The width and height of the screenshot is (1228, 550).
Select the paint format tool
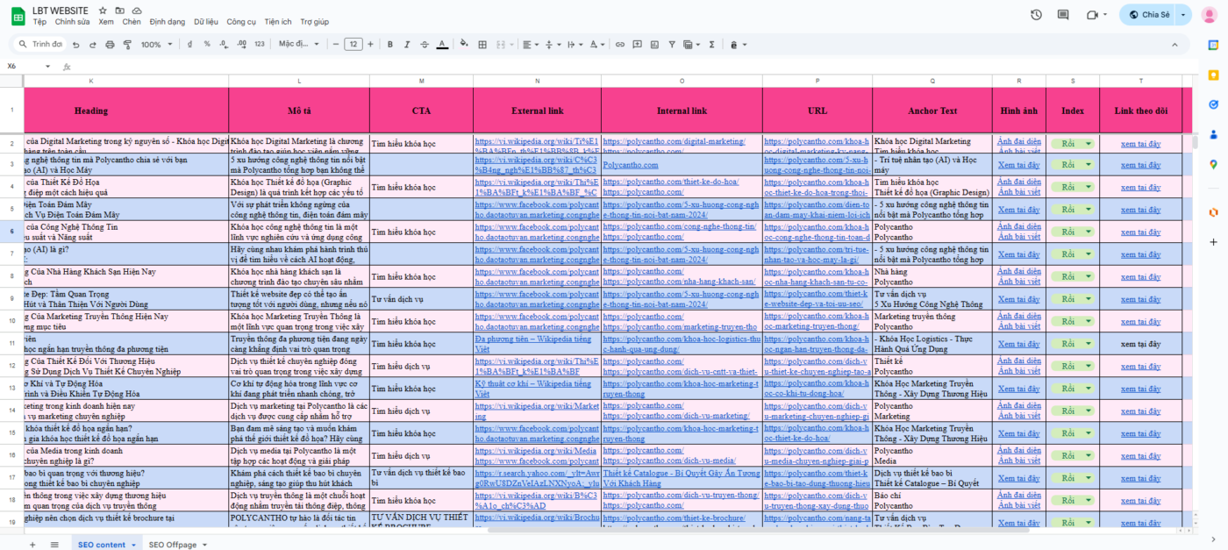[x=126, y=44]
